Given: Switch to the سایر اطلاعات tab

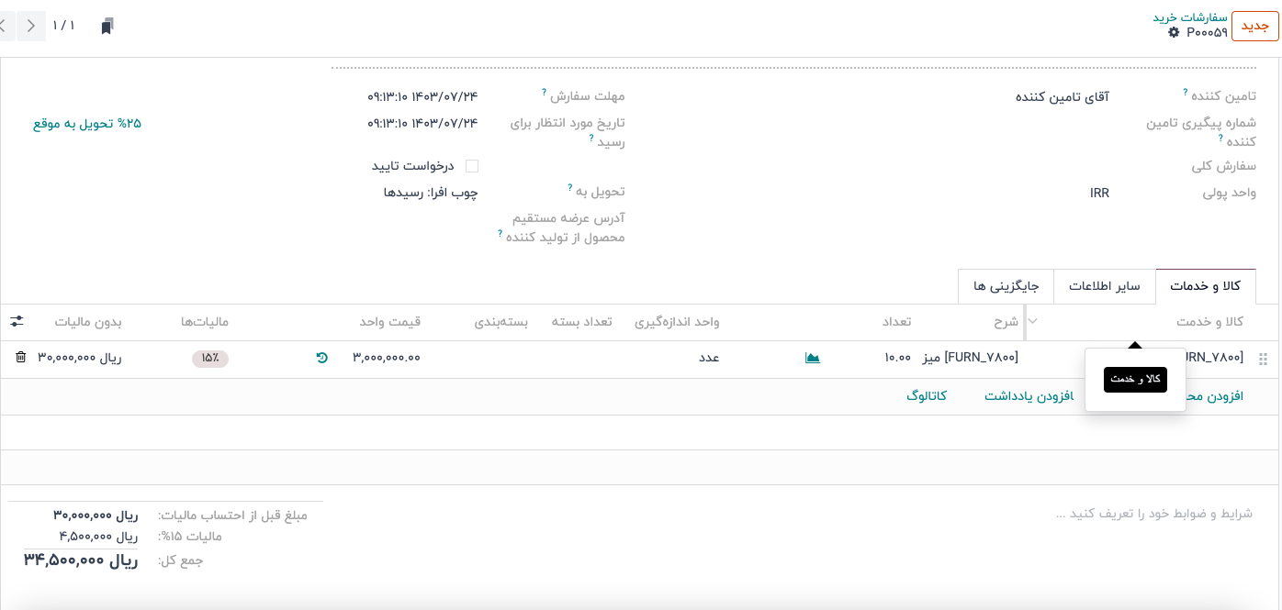Looking at the screenshot, I should pos(1104,286).
